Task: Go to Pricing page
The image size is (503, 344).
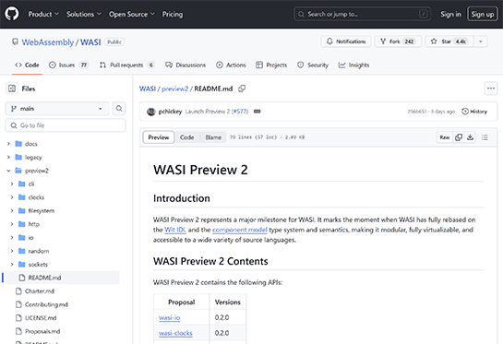Action: 173,14
